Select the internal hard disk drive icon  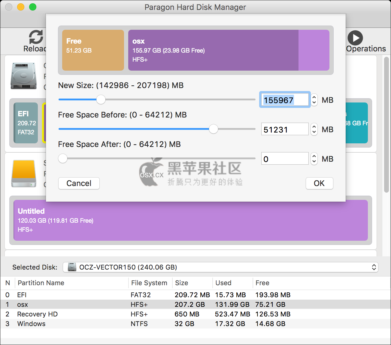tap(23, 76)
